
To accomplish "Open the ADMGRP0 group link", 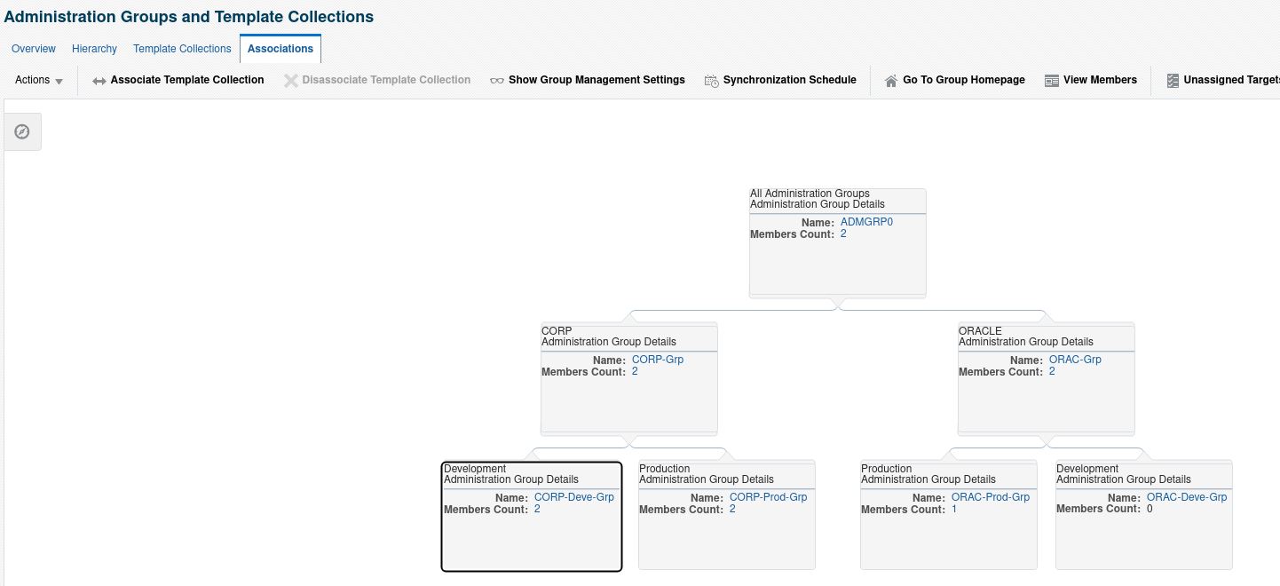I will (867, 221).
